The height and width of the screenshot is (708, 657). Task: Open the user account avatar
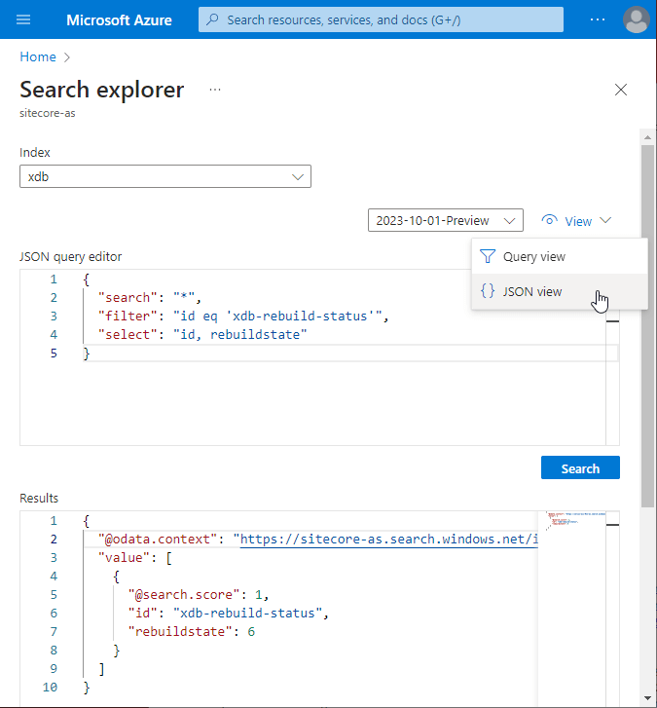tap(637, 19)
